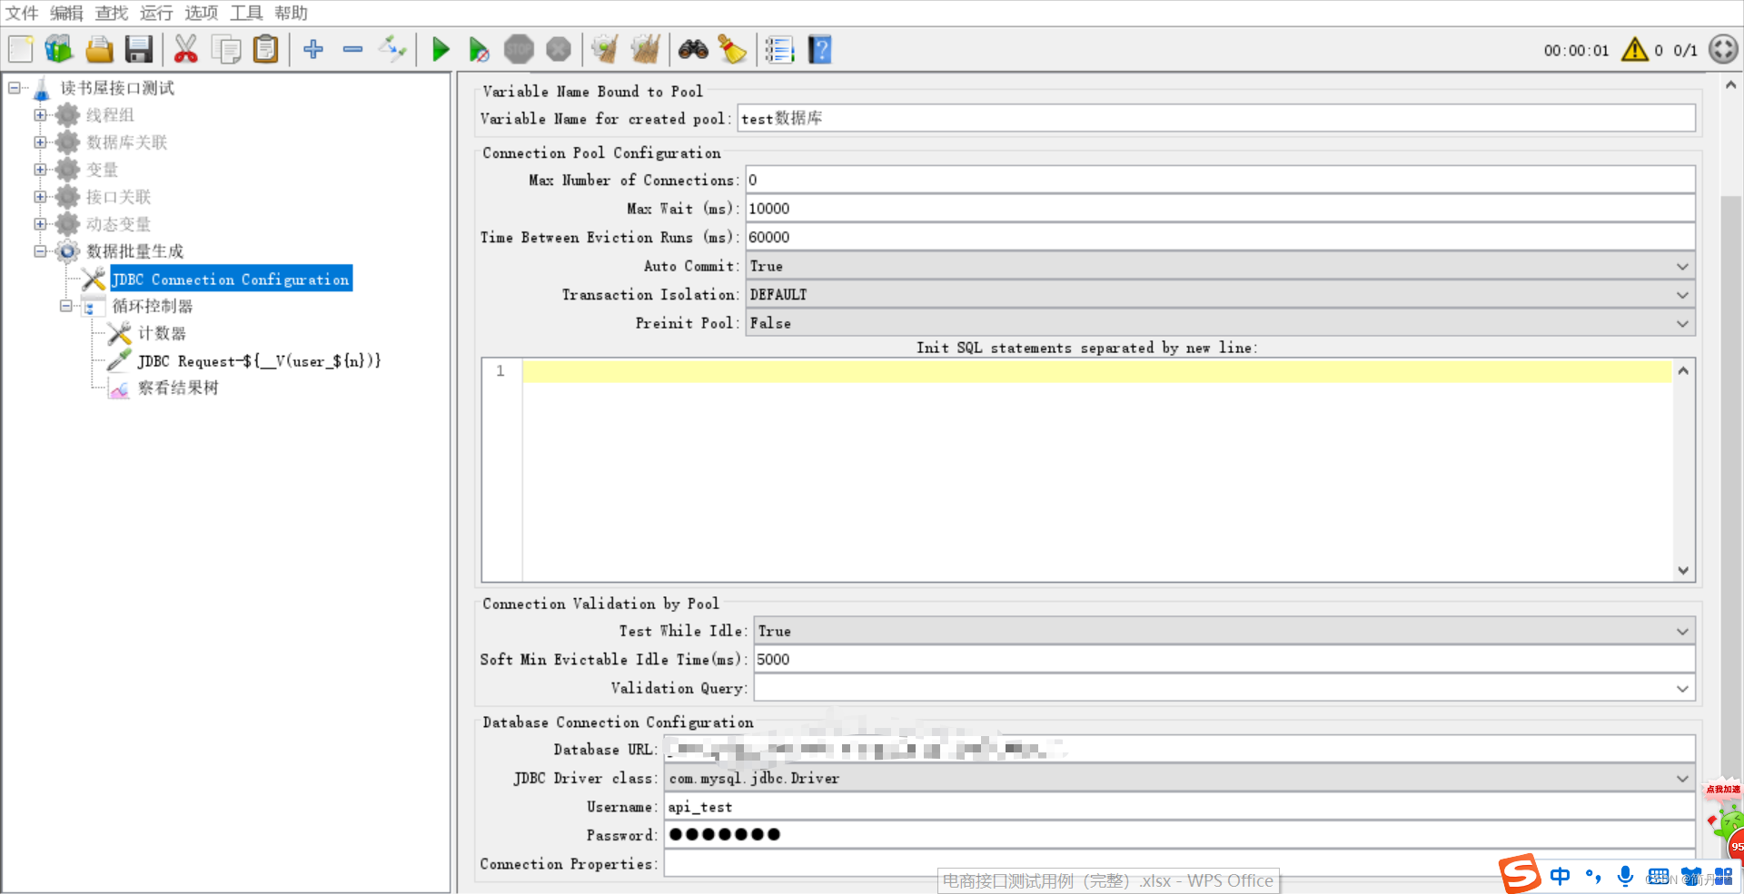The width and height of the screenshot is (1744, 894).
Task: Click the Init SQL editor scroll down arrow
Action: [x=1683, y=571]
